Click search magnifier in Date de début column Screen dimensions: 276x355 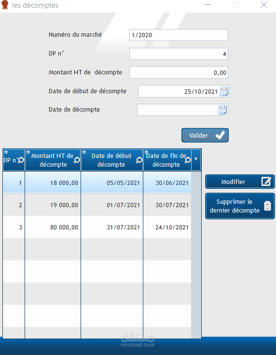(139, 160)
